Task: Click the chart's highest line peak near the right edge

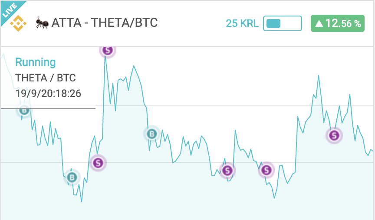Action: coord(318,76)
